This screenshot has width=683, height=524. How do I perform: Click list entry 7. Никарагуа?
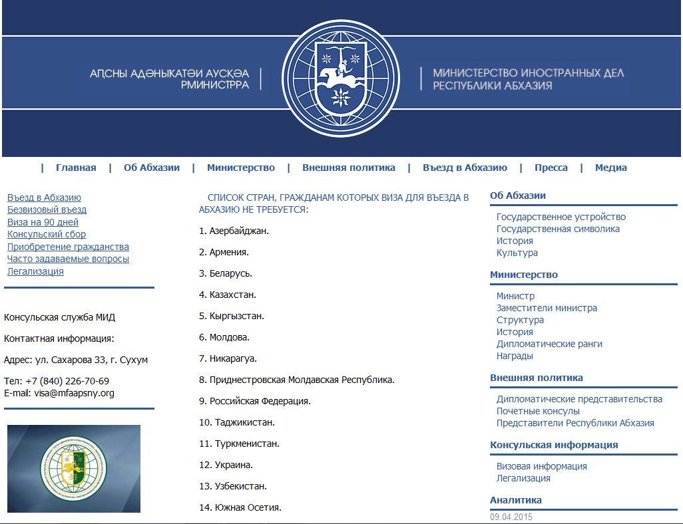[228, 358]
